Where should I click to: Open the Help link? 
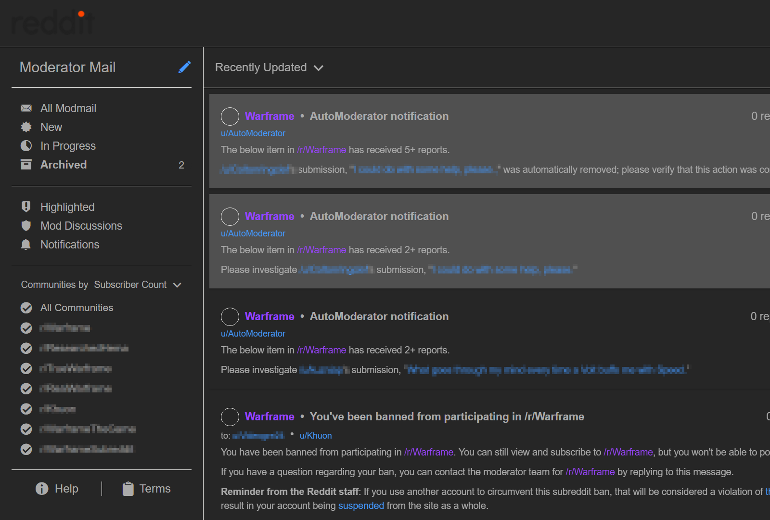(66, 489)
